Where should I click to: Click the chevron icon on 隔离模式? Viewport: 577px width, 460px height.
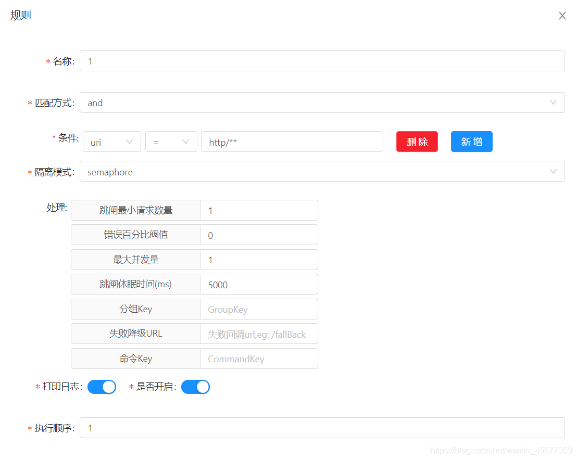(553, 171)
